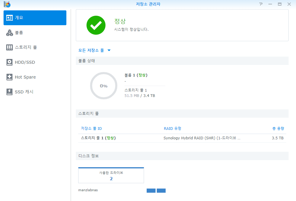Open the 모든 저장소 풀 dropdown
The image size is (296, 201).
(x=91, y=50)
